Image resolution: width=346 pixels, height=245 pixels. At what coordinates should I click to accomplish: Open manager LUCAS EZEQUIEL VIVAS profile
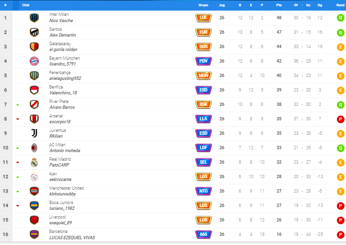pos(72,238)
